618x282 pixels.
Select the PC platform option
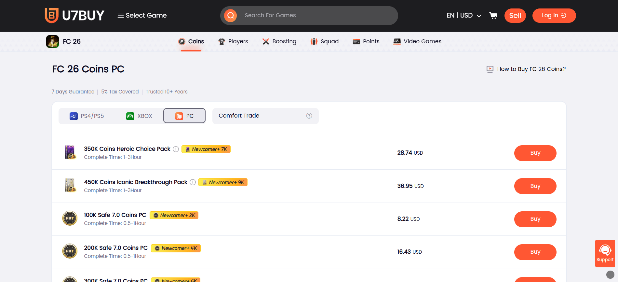(x=184, y=116)
